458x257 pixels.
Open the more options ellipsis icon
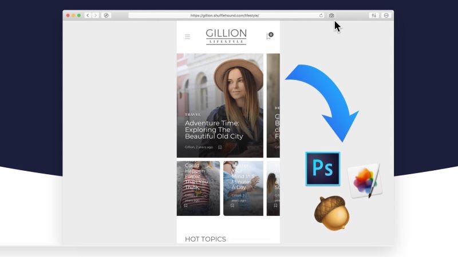click(x=386, y=15)
